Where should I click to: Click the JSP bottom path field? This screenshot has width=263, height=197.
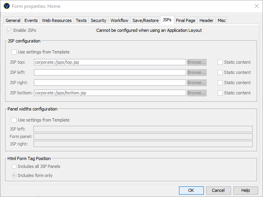pos(110,93)
